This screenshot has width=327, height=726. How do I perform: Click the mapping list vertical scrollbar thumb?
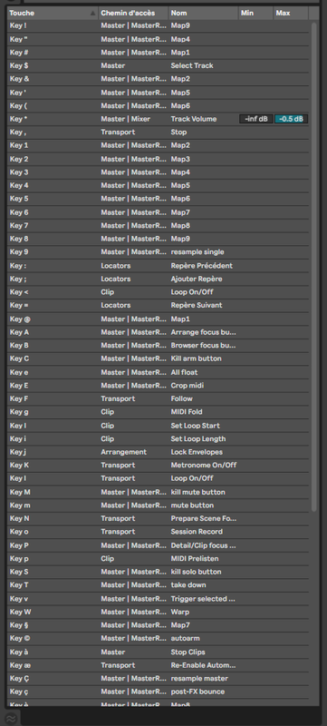(x=314, y=266)
